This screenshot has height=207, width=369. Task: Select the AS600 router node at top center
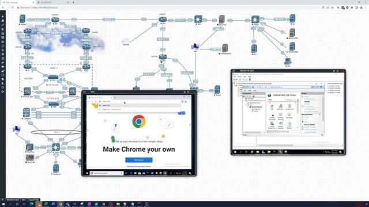(163, 20)
